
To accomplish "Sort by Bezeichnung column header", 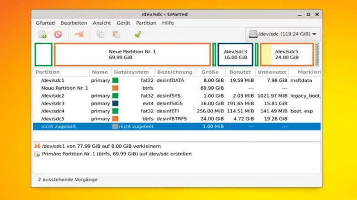I will (175, 72).
